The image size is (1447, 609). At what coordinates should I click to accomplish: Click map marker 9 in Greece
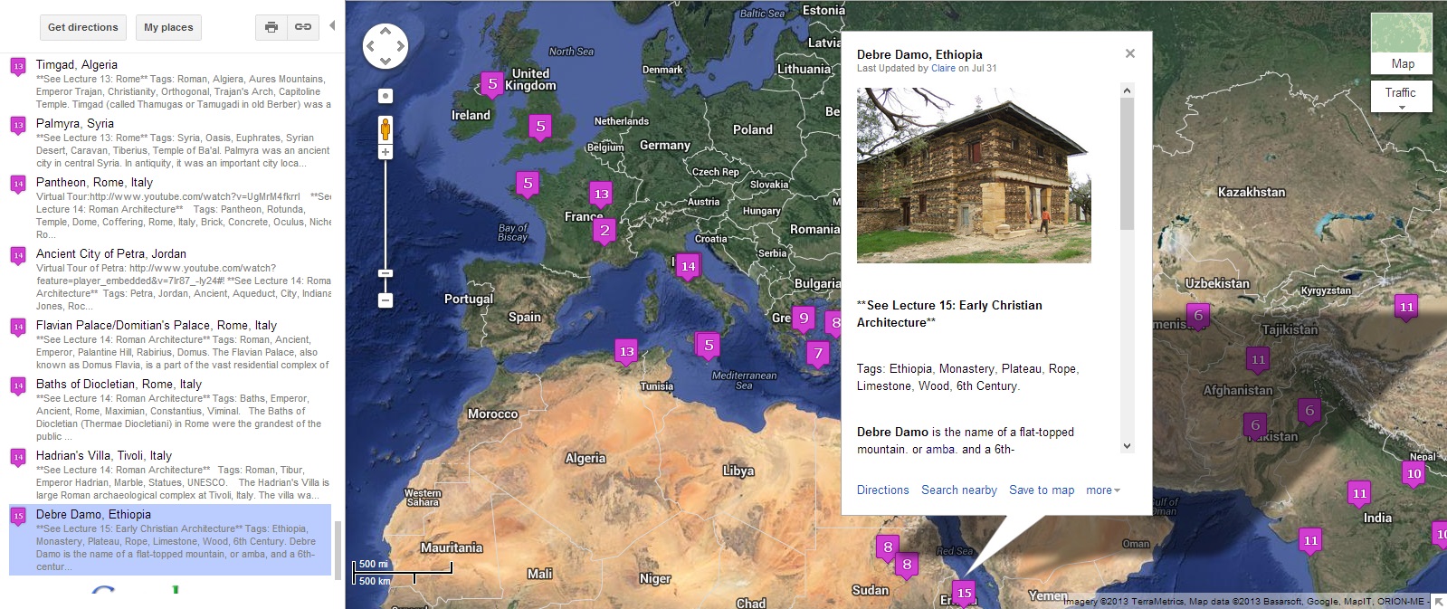[x=804, y=318]
